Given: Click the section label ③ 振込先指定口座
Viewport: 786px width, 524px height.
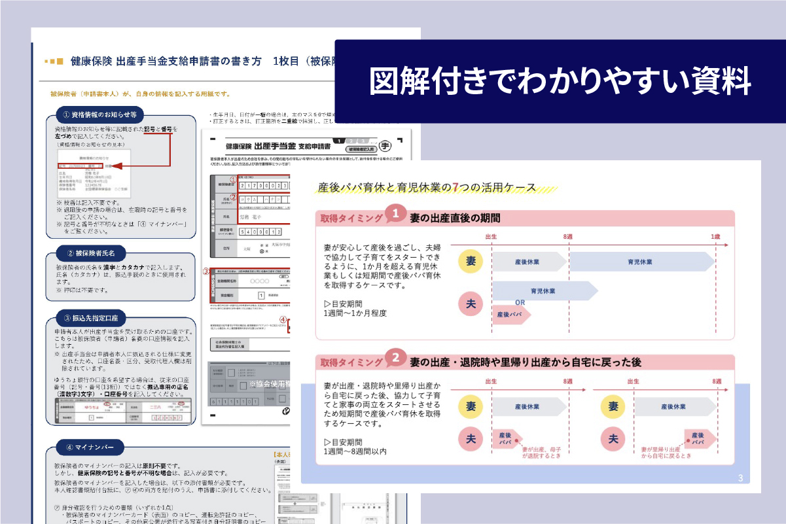Looking at the screenshot, I should click(x=92, y=319).
